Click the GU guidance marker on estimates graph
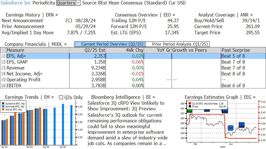Image resolution: width=266 pixels, height=149 pixels. 231,128
